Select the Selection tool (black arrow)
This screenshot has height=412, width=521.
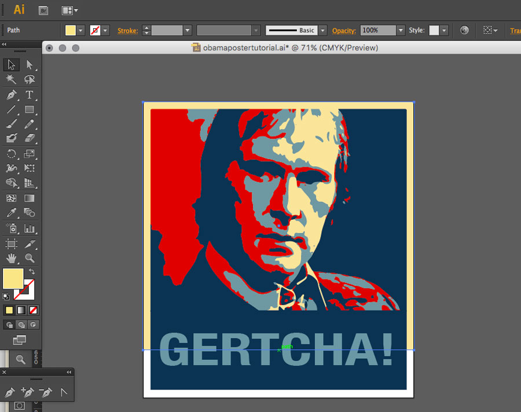(x=12, y=65)
